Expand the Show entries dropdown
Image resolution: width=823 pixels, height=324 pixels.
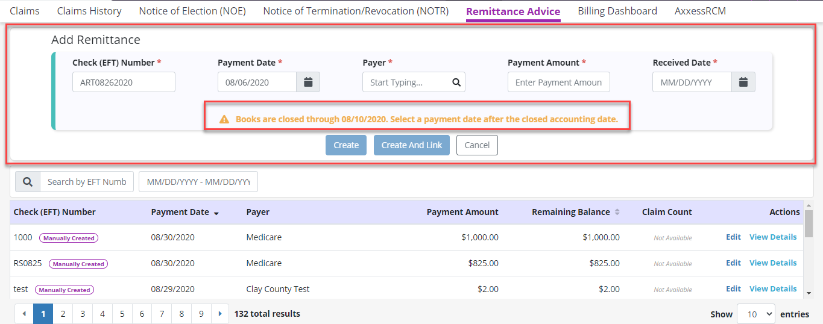coord(760,314)
